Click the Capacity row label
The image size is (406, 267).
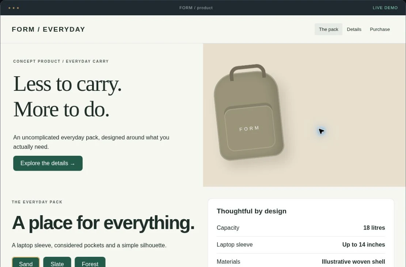228,228
